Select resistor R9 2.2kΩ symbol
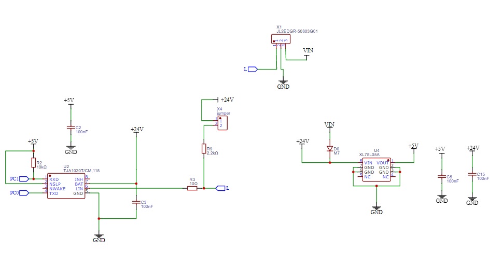Screen dimensions: 503x280 coord(204,148)
